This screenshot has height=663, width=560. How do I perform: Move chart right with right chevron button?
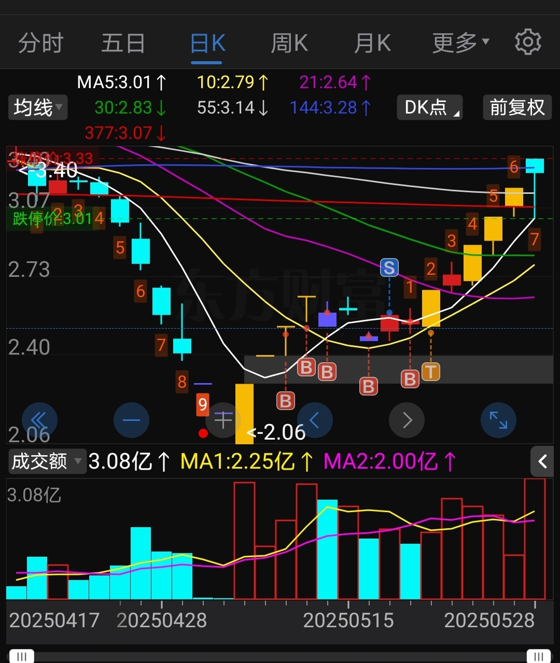pos(407,420)
